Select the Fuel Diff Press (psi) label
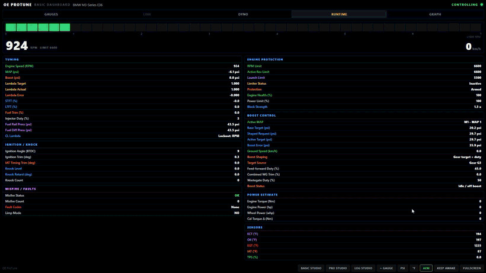Viewport: 486px width, 273px height. [x=18, y=130]
